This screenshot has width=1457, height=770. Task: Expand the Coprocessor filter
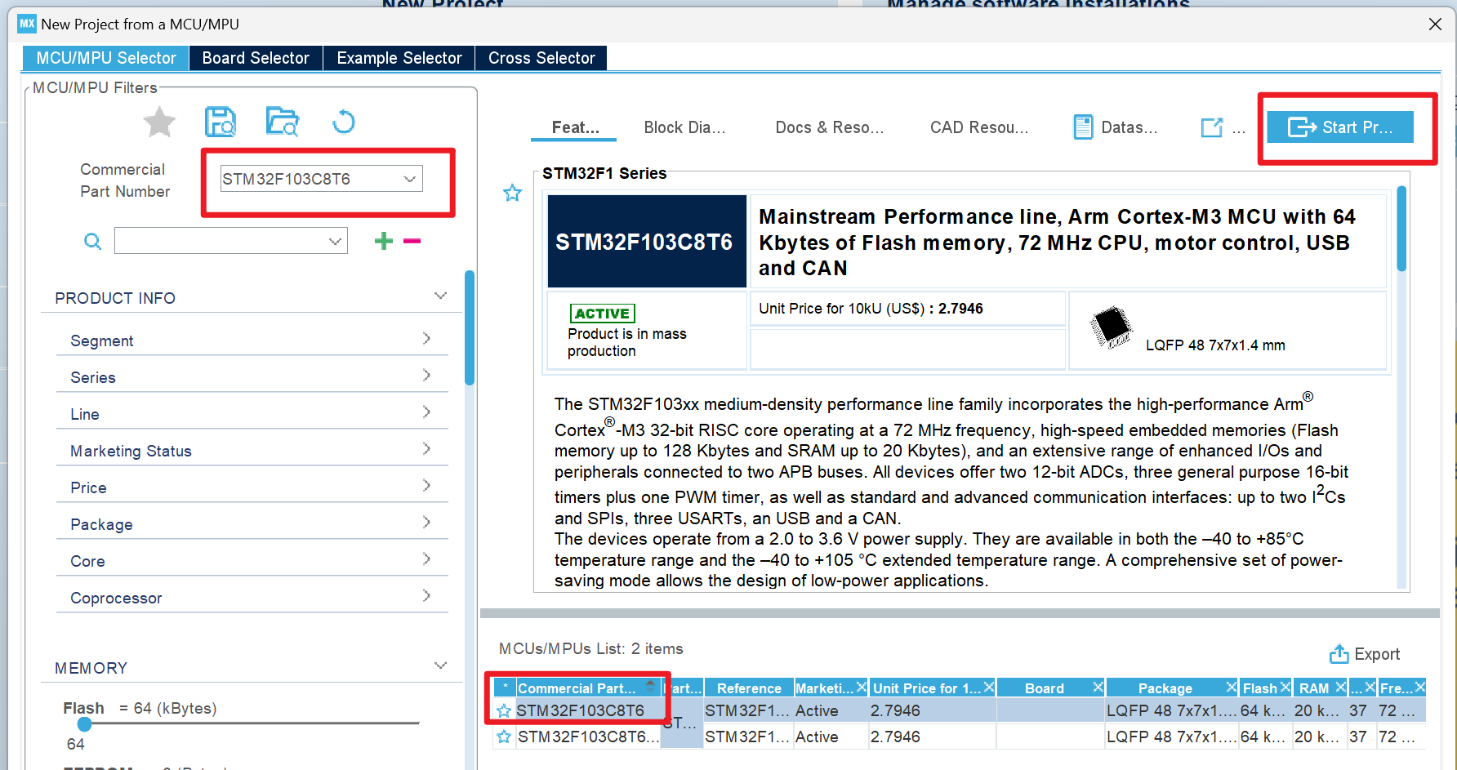252,597
